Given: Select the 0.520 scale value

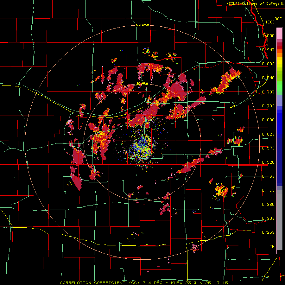Looking at the screenshot, I should pos(268,162).
